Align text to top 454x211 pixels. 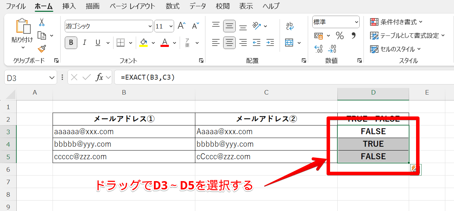(x=216, y=26)
